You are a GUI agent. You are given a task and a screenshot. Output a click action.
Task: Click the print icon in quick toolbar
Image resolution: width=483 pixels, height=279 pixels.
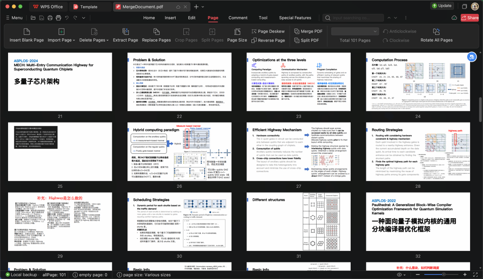click(50, 18)
